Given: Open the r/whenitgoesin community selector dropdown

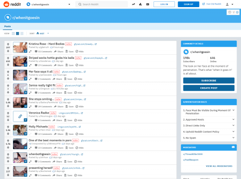Looking at the screenshot, I should pos(48,4).
